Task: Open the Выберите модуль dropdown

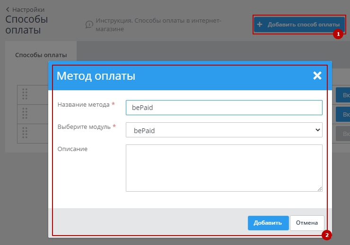Action: tap(224, 130)
